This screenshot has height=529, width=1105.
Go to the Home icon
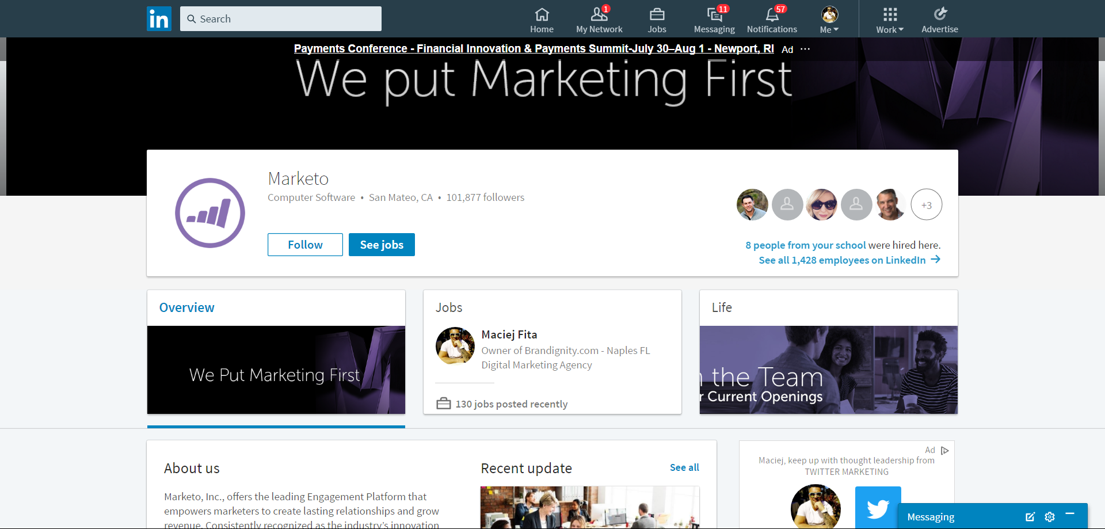(x=542, y=14)
